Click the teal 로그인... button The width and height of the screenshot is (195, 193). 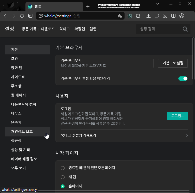(x=177, y=116)
